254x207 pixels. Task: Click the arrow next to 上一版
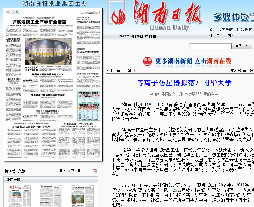pos(65,171)
